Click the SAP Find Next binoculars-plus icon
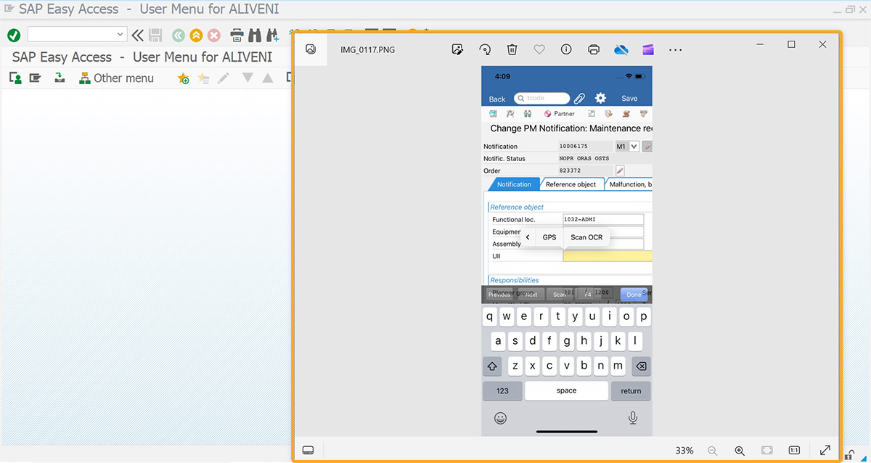Image resolution: width=871 pixels, height=463 pixels. pyautogui.click(x=273, y=35)
